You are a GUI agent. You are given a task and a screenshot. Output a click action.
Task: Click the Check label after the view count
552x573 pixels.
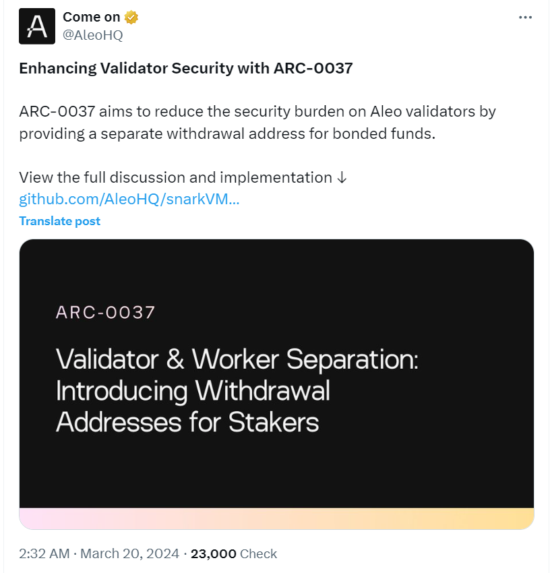259,553
